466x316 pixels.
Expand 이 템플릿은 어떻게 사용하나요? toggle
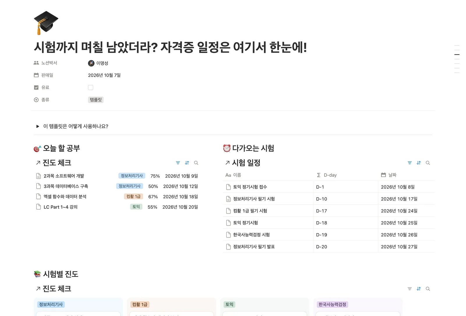pos(38,126)
